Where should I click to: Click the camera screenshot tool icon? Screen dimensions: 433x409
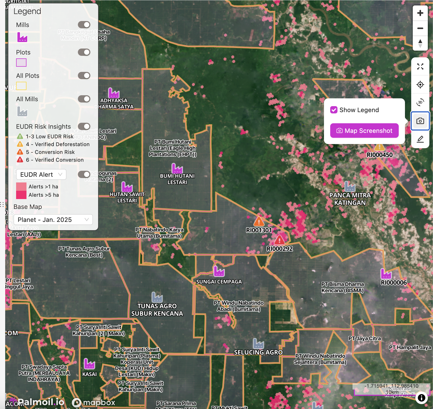point(420,121)
